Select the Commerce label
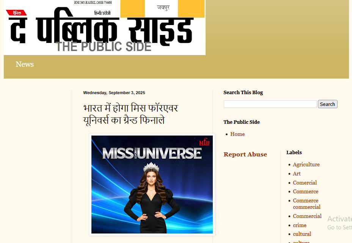The image size is (352, 243). pos(305,191)
